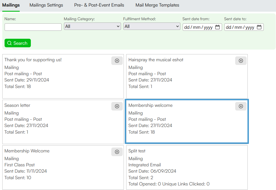Viewport: 276px width, 190px height.
Task: Set the Sent date from field
Action: tap(202, 27)
